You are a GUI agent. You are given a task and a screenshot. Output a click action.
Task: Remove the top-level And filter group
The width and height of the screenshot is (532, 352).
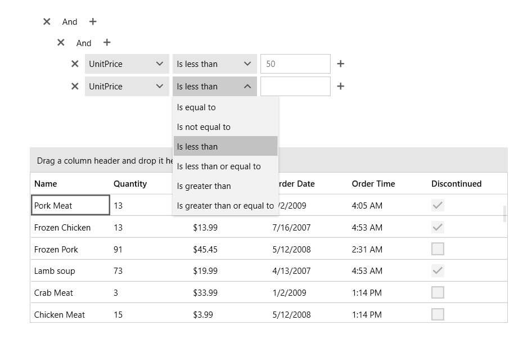tap(47, 21)
